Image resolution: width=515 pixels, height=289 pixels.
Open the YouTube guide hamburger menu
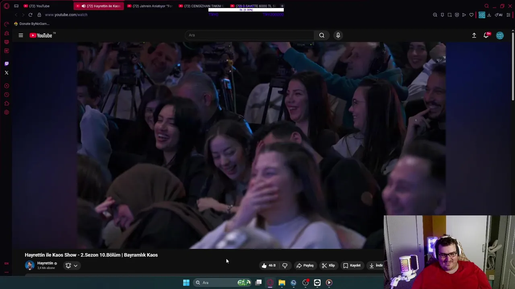tap(21, 35)
